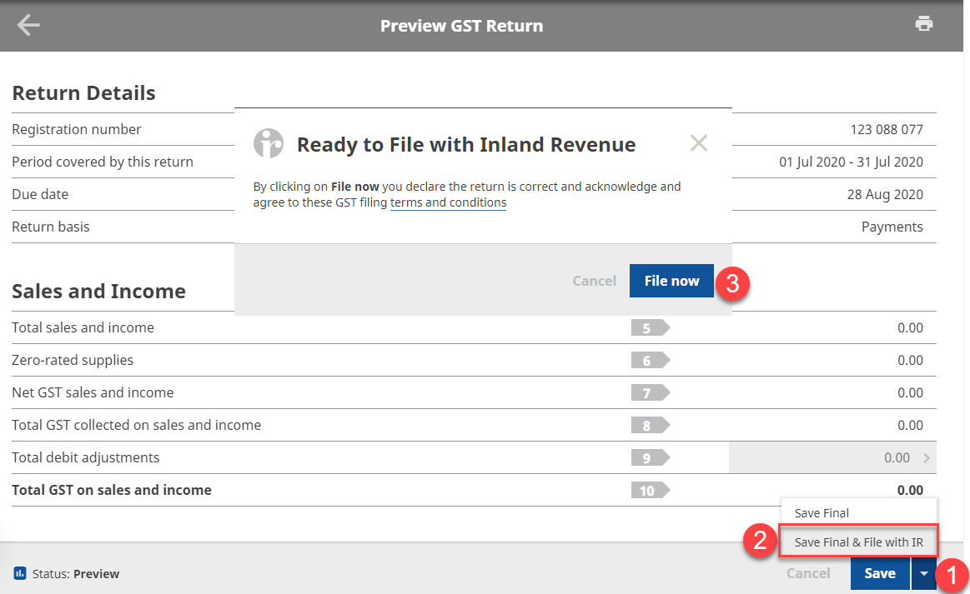Screen dimensions: 970x594
Task: Click the Save button at the bottom
Action: (x=880, y=573)
